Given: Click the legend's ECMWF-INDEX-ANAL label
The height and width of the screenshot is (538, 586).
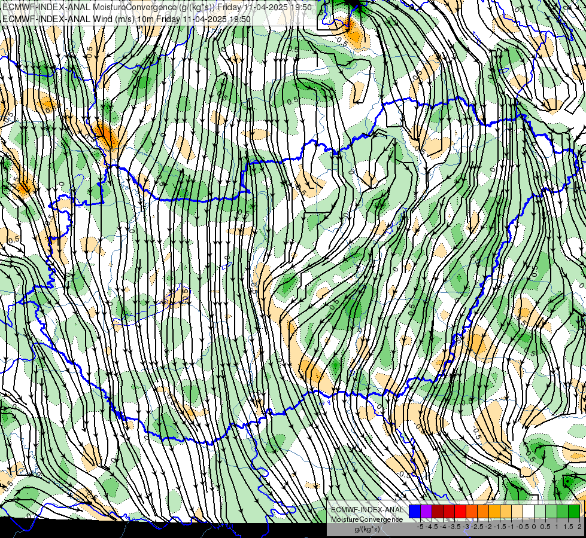Looking at the screenshot, I should click(367, 510).
